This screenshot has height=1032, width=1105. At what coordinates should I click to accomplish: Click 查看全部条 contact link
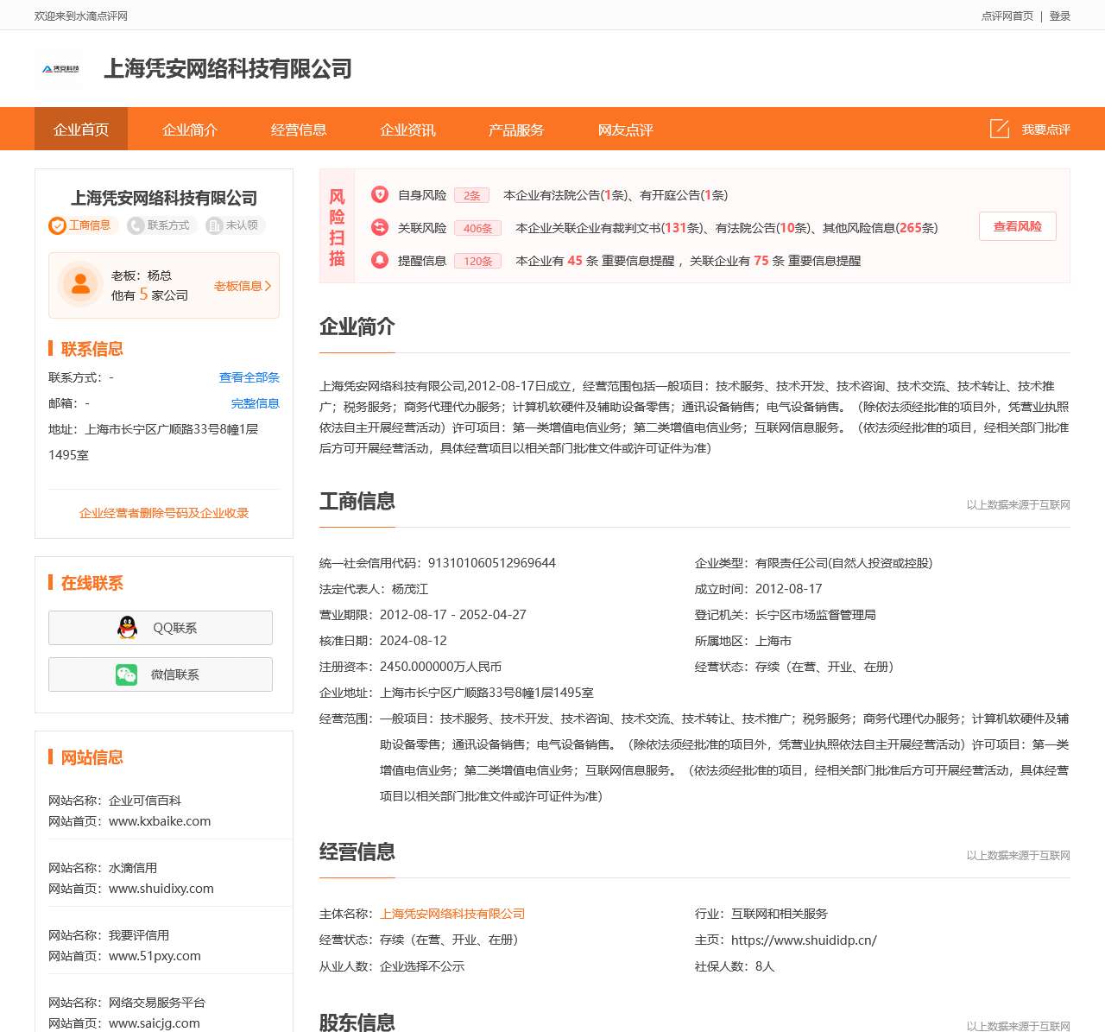coord(249,377)
